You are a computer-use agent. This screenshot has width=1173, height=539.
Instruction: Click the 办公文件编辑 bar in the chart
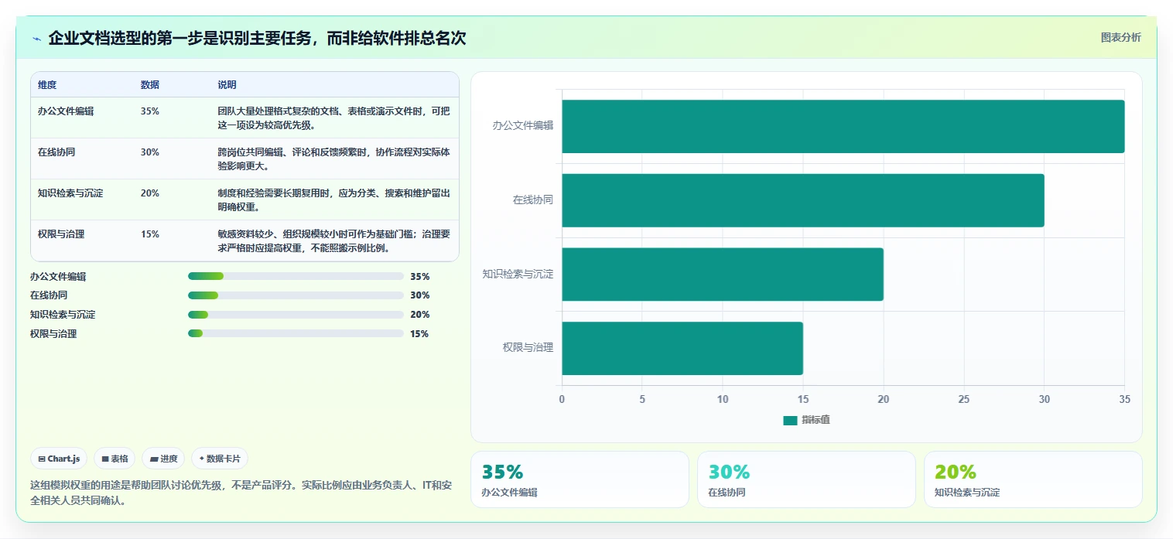[843, 126]
